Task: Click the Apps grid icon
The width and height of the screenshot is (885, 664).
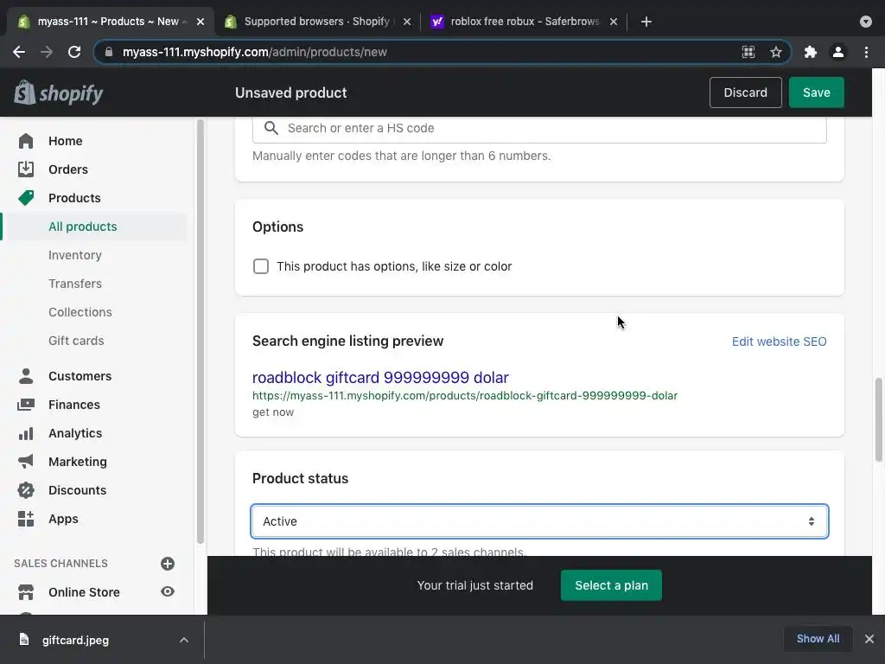Action: 26,519
